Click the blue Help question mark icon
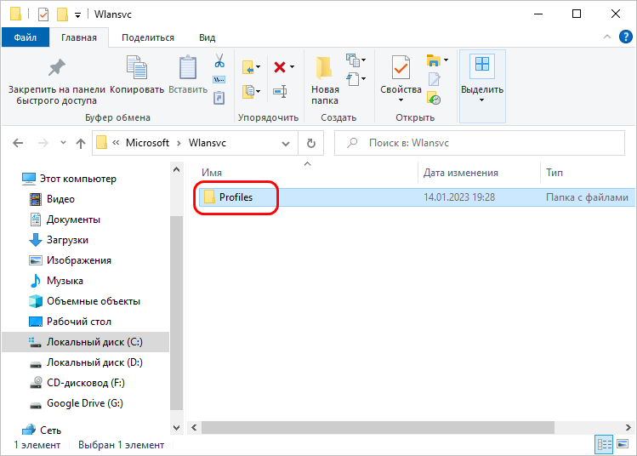This screenshot has height=456, width=637. [x=626, y=37]
